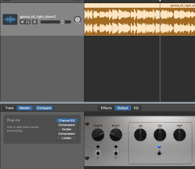This screenshot has width=195, height=169.
Task: Click the MID EQ knob
Action: [160, 135]
